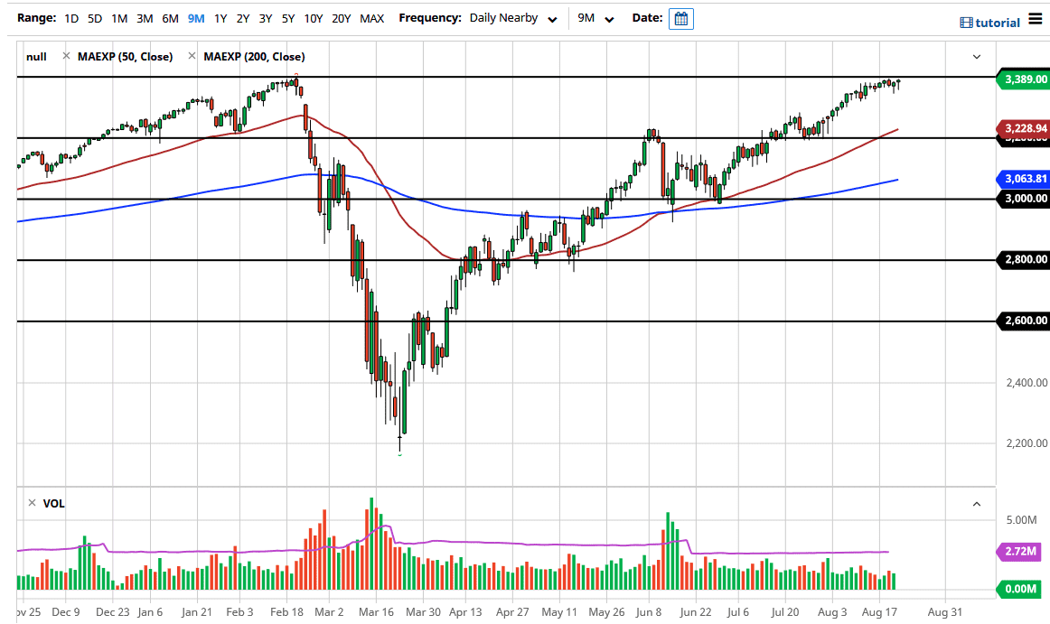Select the 5D range button
The width and height of the screenshot is (1050, 624).
point(95,17)
